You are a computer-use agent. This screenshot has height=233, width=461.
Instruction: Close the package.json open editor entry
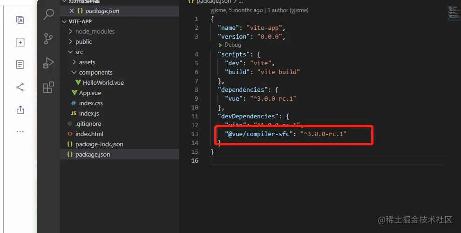click(71, 11)
